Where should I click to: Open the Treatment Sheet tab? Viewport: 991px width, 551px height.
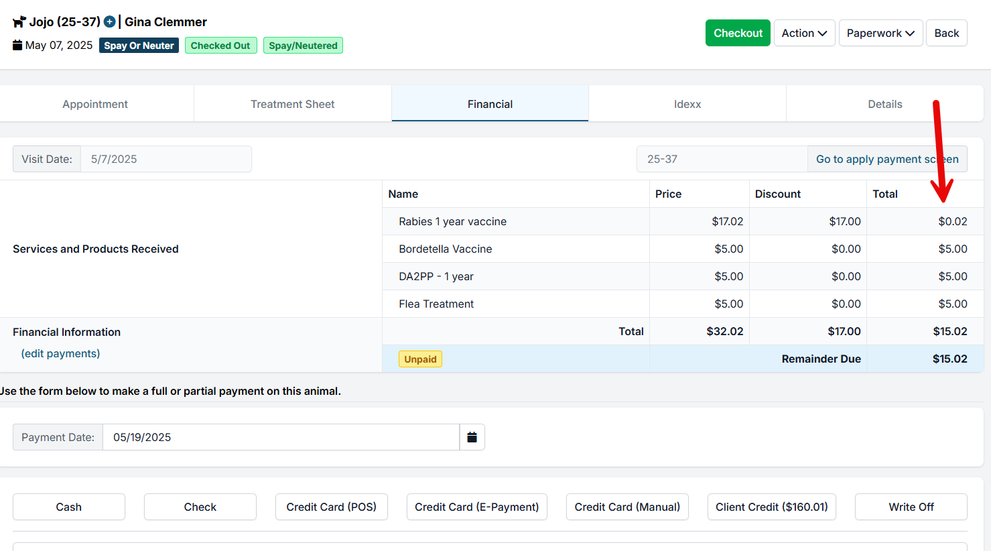pos(292,104)
